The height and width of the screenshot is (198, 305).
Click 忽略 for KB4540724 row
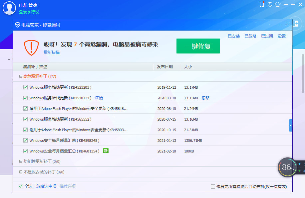tap(205, 98)
